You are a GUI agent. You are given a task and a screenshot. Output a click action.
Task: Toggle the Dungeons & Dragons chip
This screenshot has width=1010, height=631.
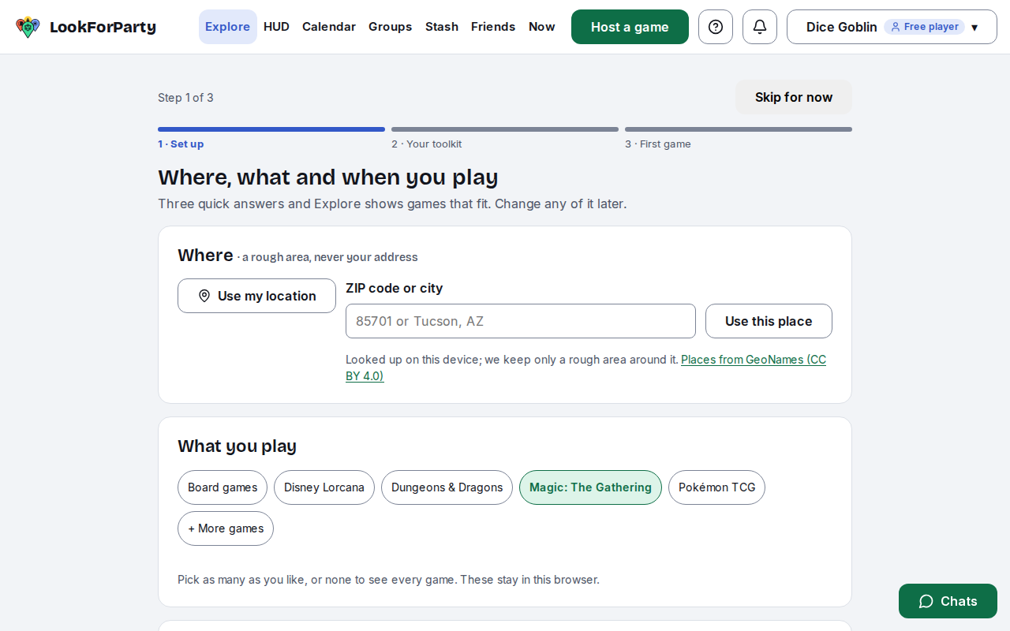447,487
